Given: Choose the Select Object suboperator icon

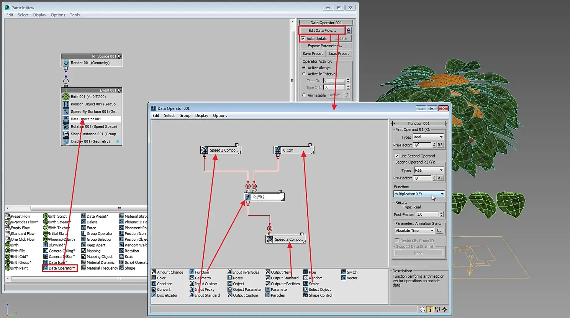Looking at the screenshot, I should pos(306,289).
